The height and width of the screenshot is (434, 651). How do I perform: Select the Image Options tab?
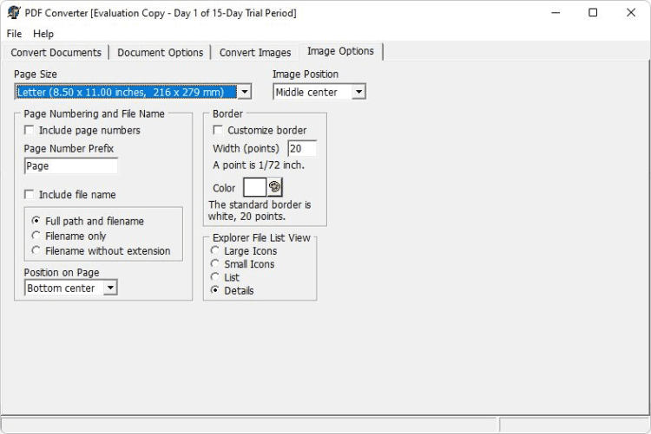(x=340, y=51)
